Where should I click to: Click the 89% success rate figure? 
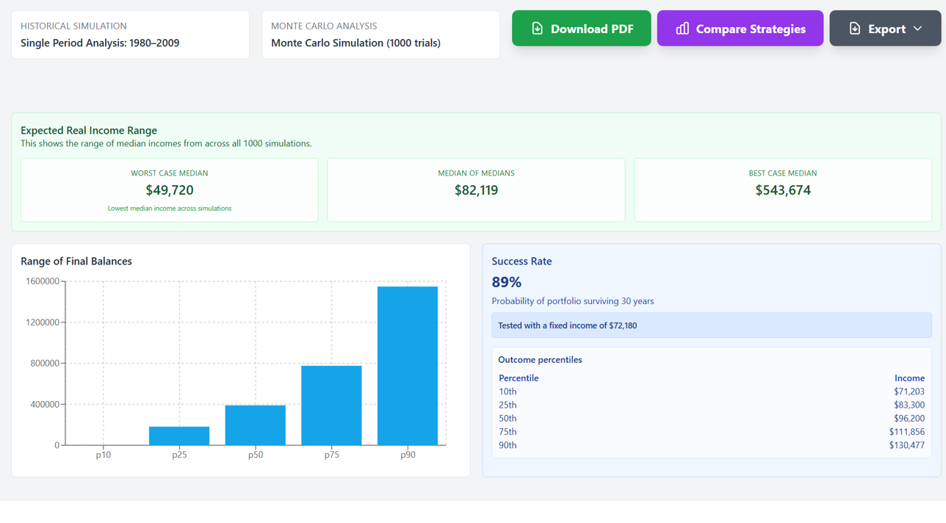click(x=508, y=282)
